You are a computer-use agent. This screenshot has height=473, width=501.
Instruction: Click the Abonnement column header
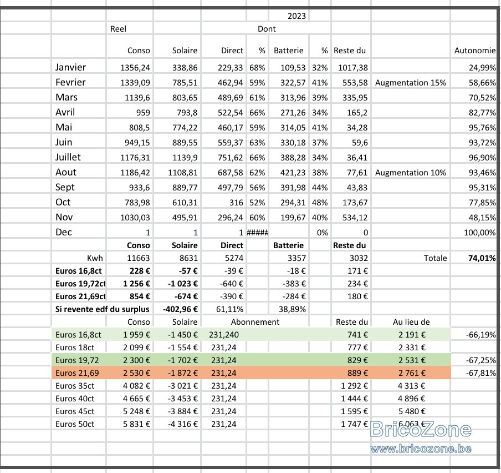point(255,322)
